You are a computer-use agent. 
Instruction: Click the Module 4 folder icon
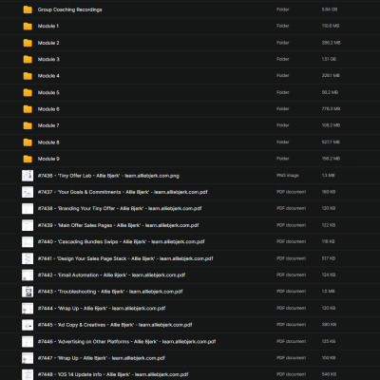point(28,76)
